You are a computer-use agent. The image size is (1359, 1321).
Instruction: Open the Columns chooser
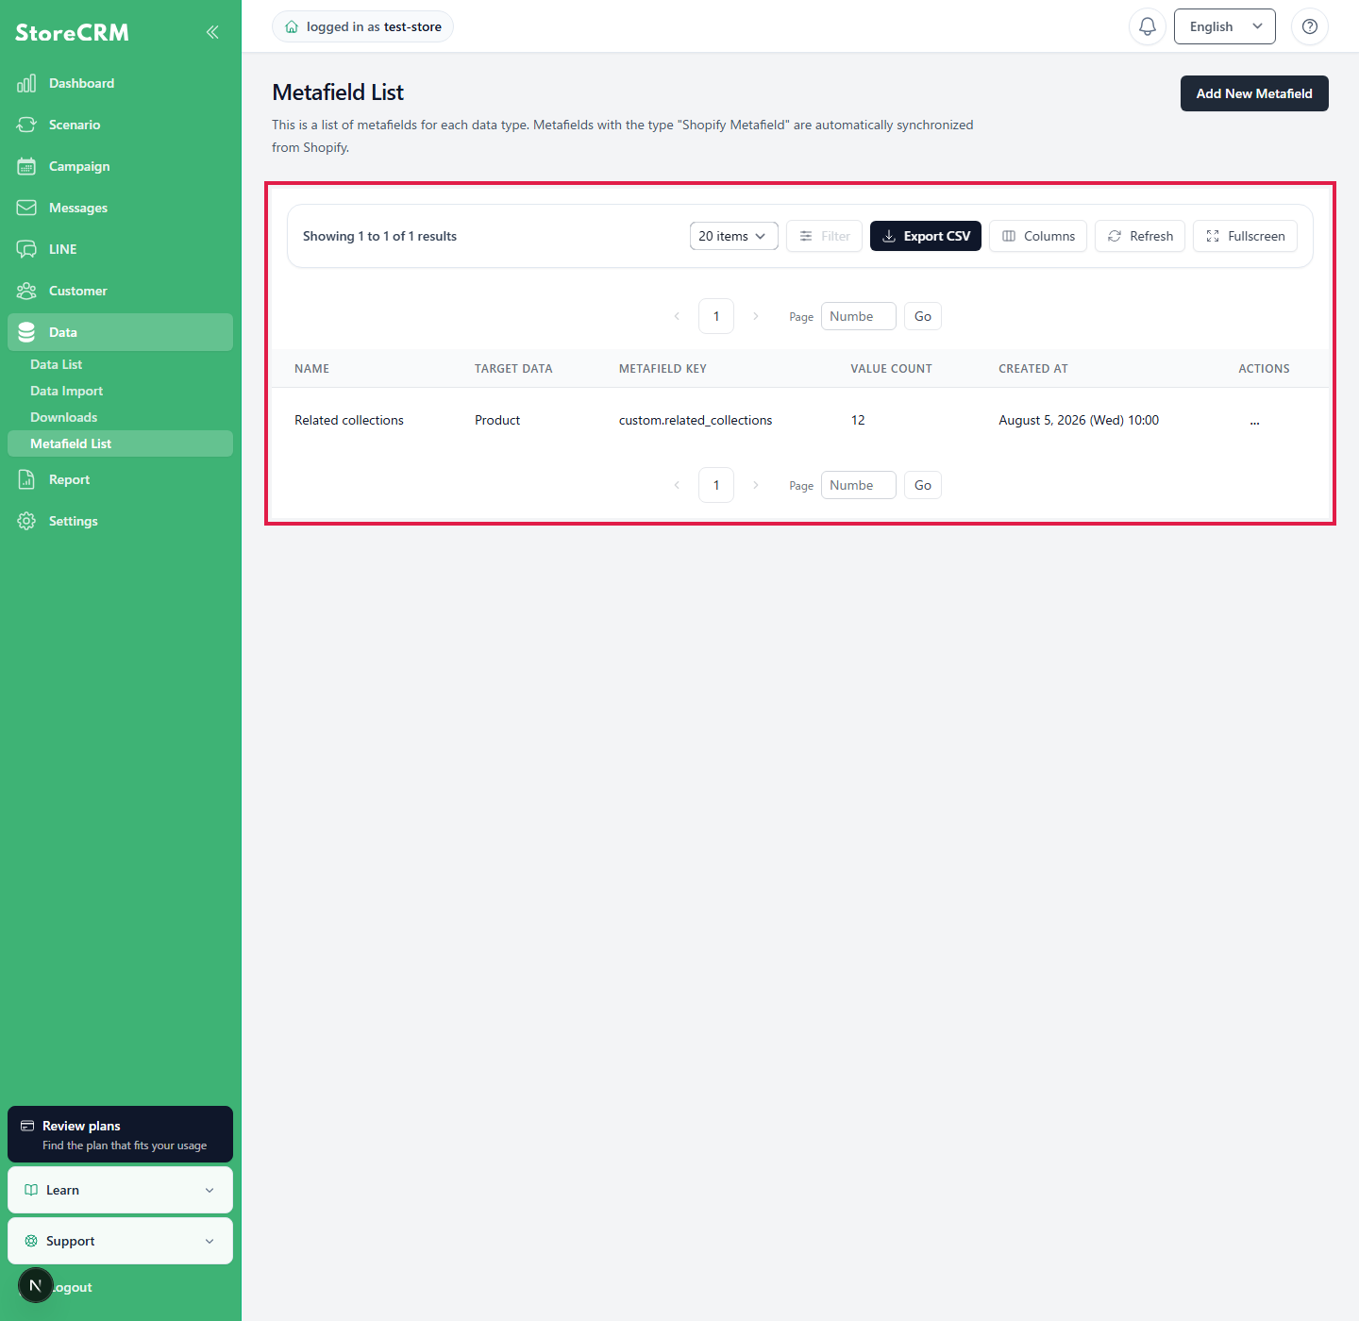coord(1038,236)
